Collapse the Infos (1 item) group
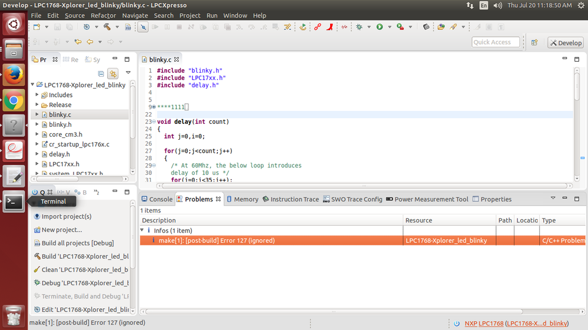 point(142,231)
